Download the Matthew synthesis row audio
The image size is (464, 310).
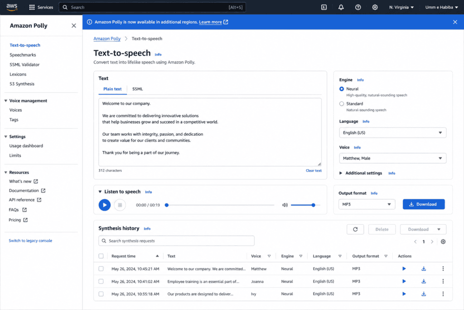click(x=424, y=269)
